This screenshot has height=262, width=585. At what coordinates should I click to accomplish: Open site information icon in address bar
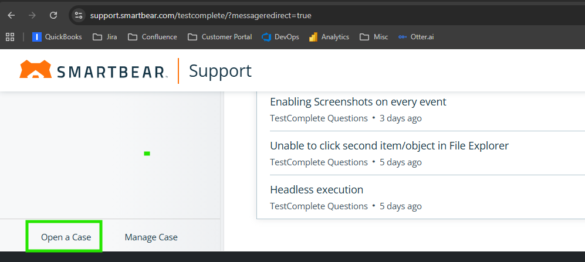79,15
